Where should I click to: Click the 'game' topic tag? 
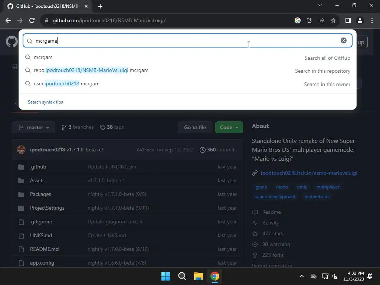click(261, 187)
